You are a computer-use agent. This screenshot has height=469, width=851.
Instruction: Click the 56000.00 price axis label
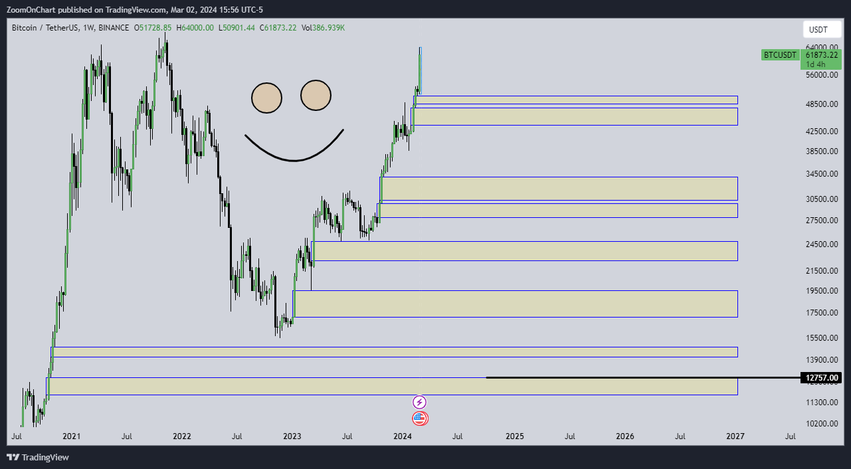821,75
